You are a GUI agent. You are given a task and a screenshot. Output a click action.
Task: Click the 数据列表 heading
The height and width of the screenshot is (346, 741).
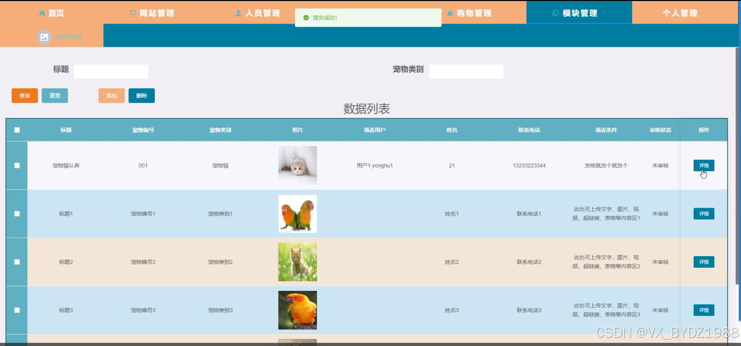[x=366, y=109]
